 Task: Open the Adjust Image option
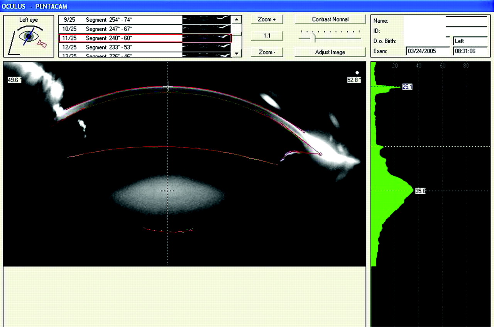tap(330, 52)
